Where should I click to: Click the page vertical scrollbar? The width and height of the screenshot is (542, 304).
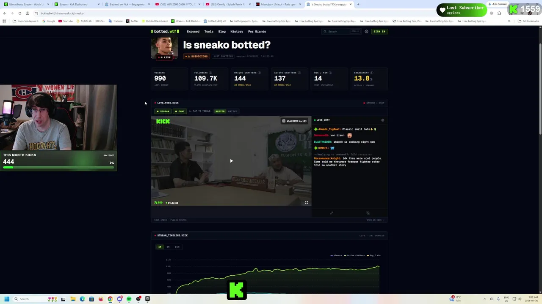(x=540, y=89)
